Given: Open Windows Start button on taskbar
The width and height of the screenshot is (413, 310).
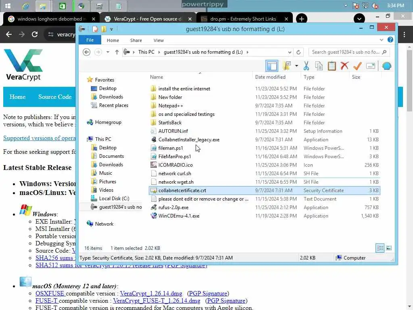Looking at the screenshot, I should [x=8, y=6].
